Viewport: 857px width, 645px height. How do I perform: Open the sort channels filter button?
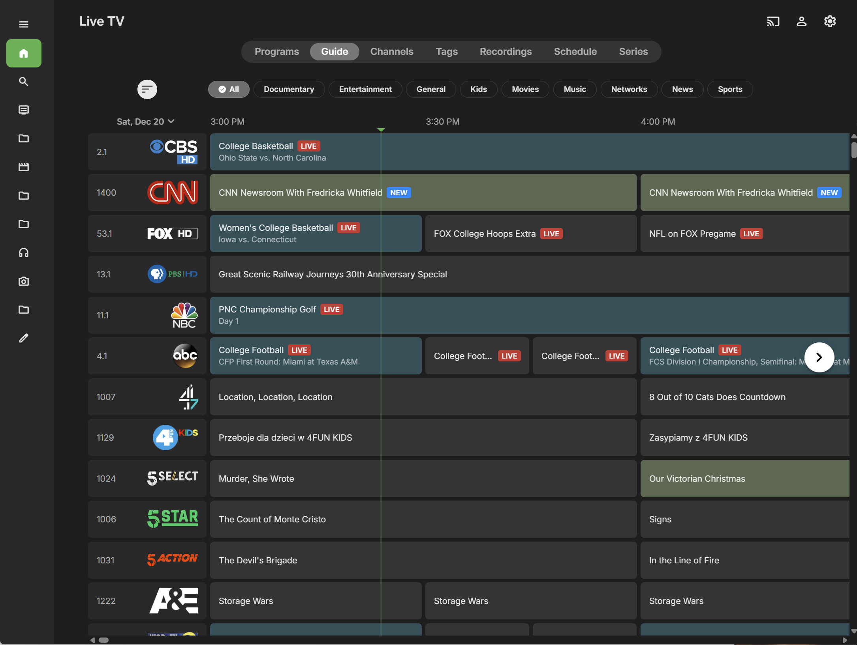147,89
